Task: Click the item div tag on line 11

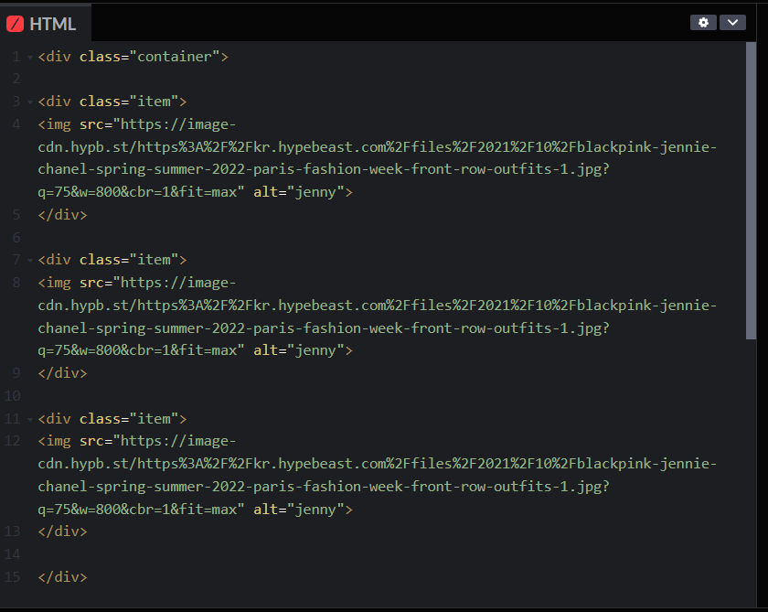Action: (x=112, y=419)
